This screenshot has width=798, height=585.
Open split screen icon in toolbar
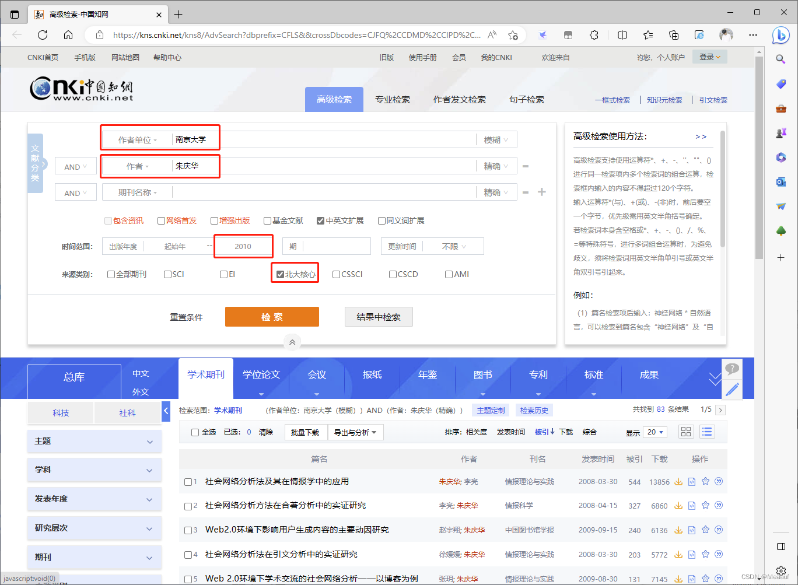[622, 35]
